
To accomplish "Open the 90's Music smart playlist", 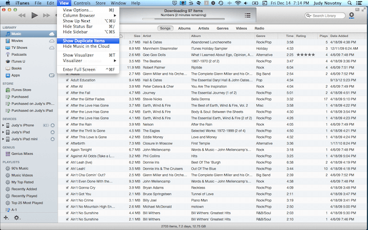I will [x=20, y=168].
